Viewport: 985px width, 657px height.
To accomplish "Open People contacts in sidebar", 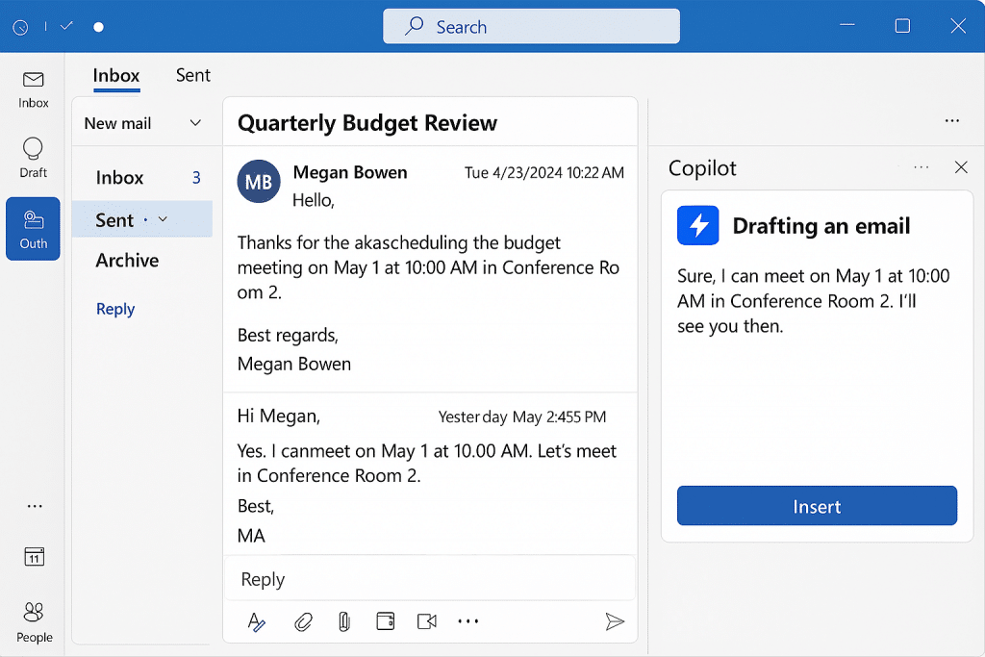I will (x=34, y=620).
